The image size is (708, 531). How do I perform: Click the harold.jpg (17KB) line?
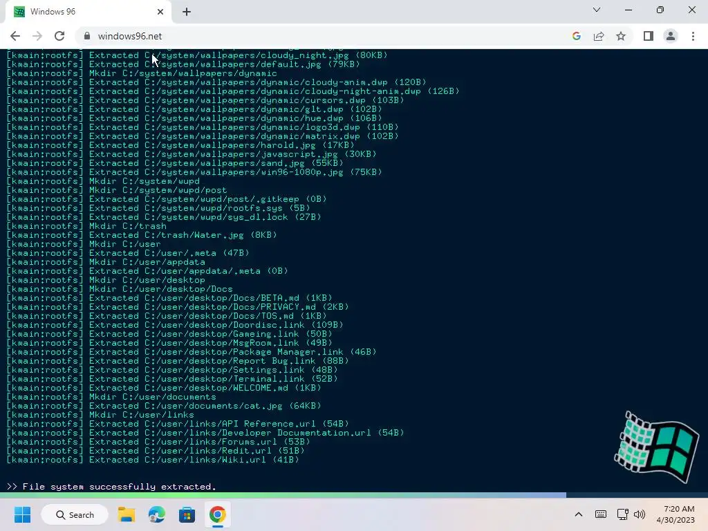[180, 145]
